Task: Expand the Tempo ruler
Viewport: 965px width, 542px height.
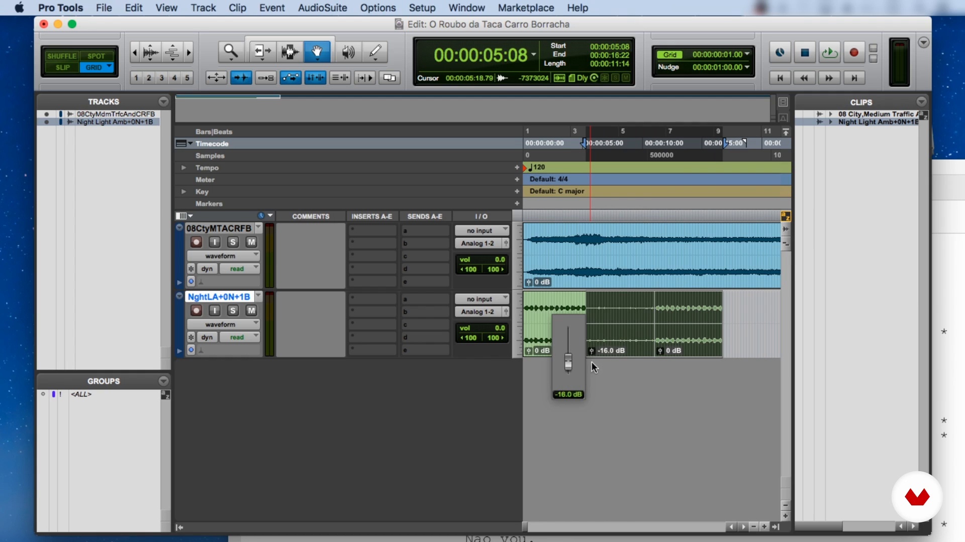Action: 183,168
